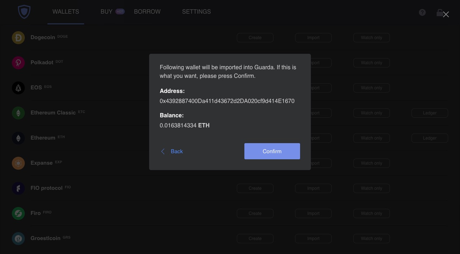The image size is (460, 254).
Task: Open the help question mark icon
Action: 422,13
